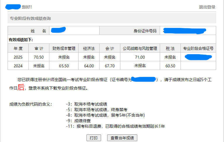Click the -11 报考科目退费 code explanation
Screen dimensions: 224x142
coord(117,126)
